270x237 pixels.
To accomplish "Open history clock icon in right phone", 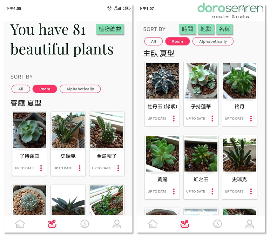I will pos(218,224).
